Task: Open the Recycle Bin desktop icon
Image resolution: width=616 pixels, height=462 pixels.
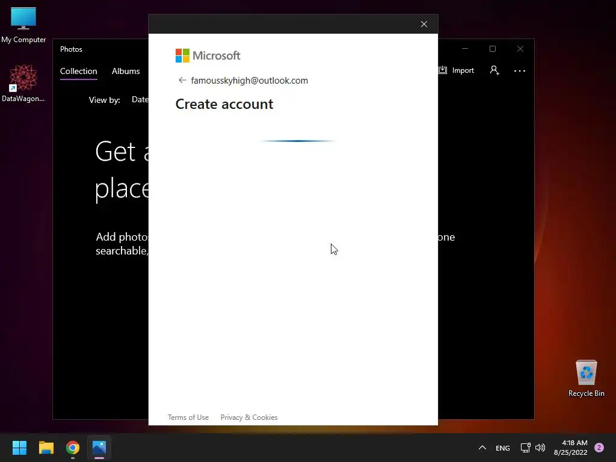Action: (x=586, y=378)
